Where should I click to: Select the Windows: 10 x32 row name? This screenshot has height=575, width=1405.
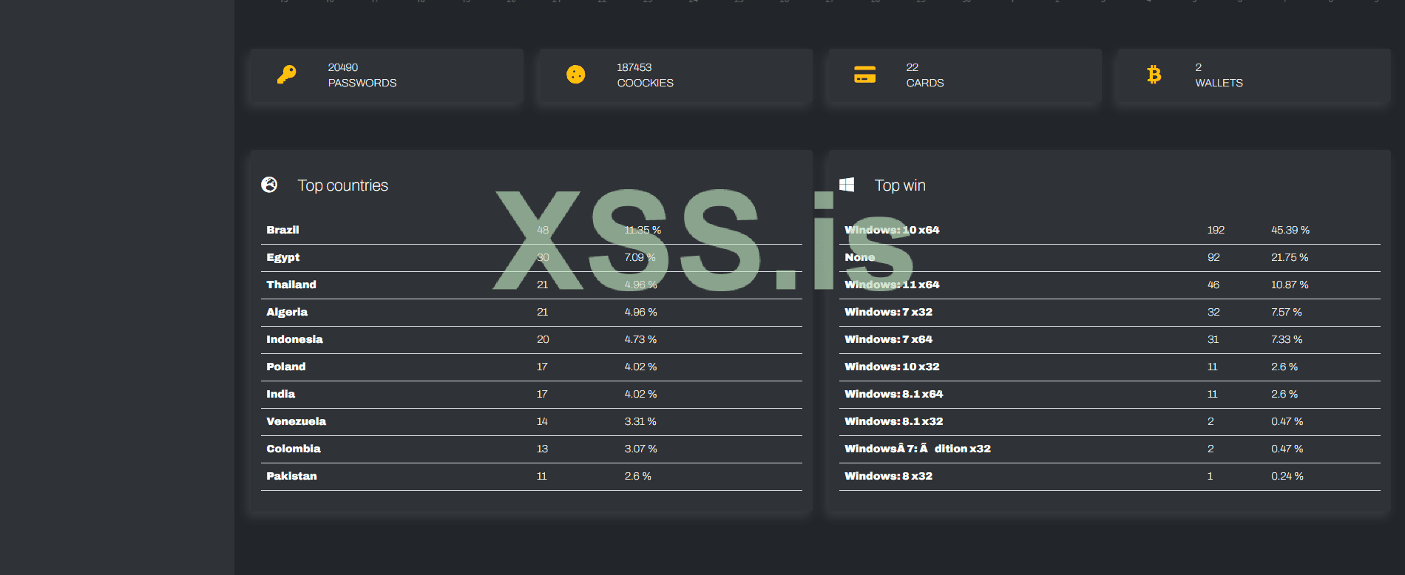893,367
